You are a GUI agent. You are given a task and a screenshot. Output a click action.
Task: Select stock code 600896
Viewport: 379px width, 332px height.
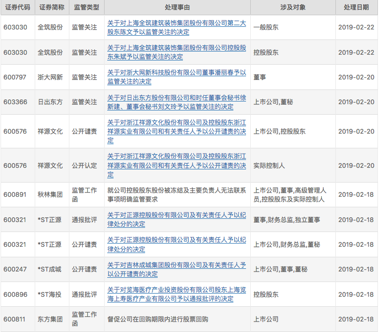[x=15, y=294]
